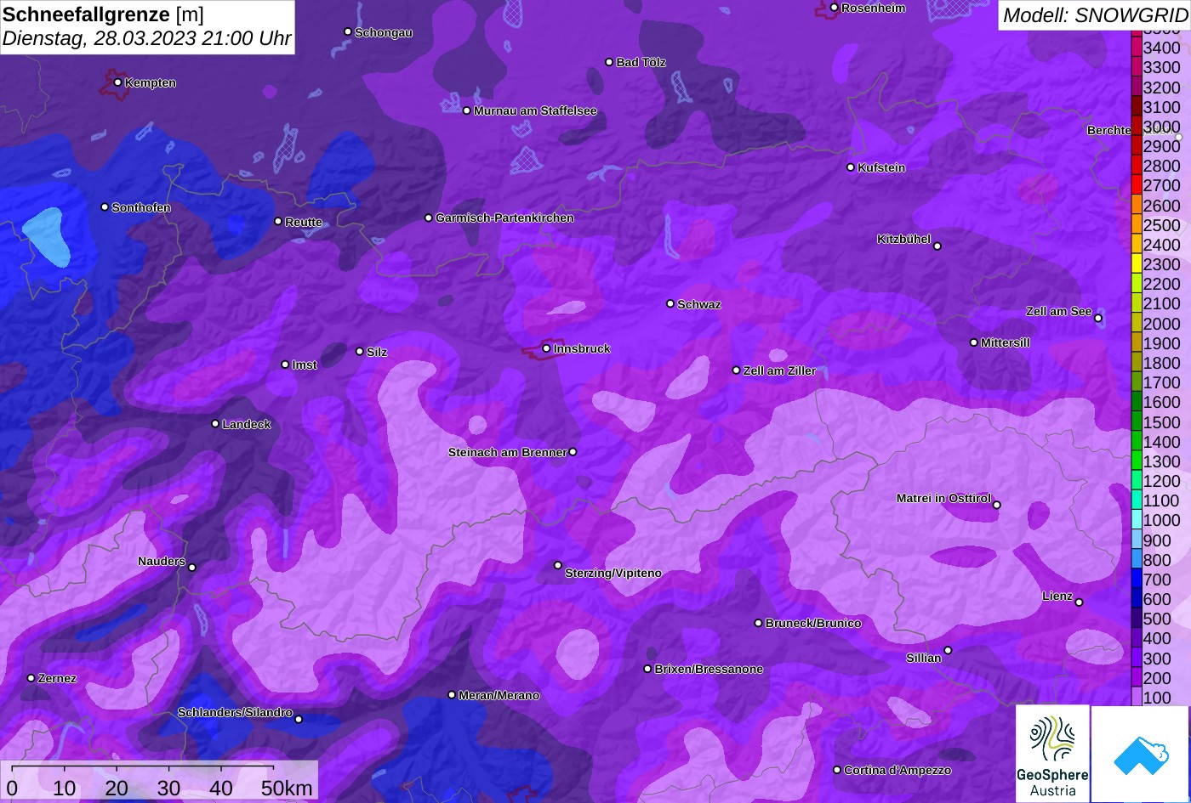The image size is (1191, 803).
Task: Click the Sillian label
Action: coord(924,658)
